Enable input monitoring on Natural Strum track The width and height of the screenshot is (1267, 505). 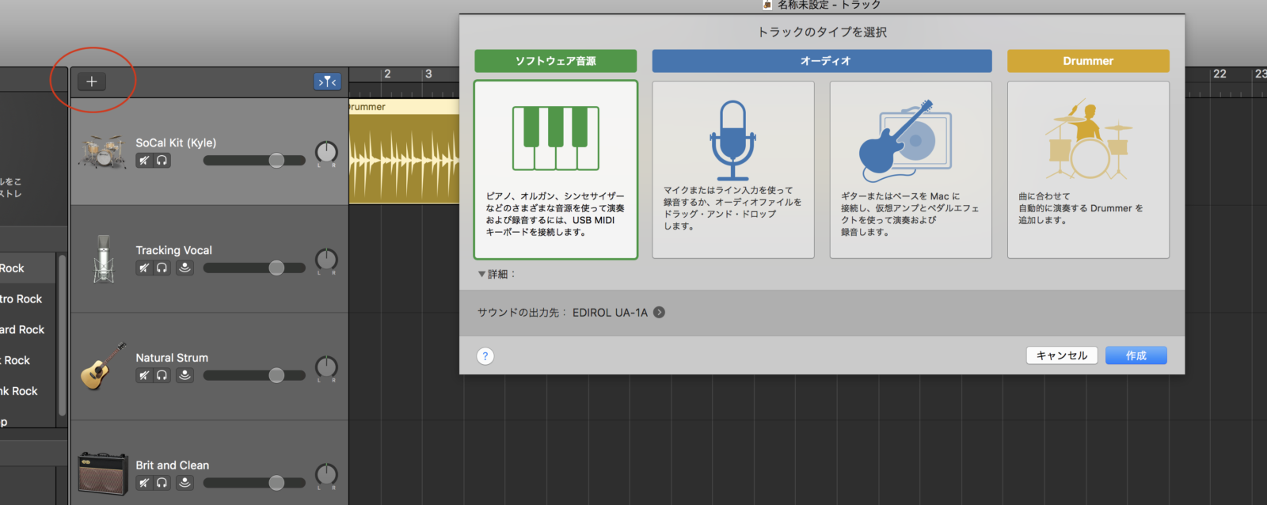click(x=185, y=375)
